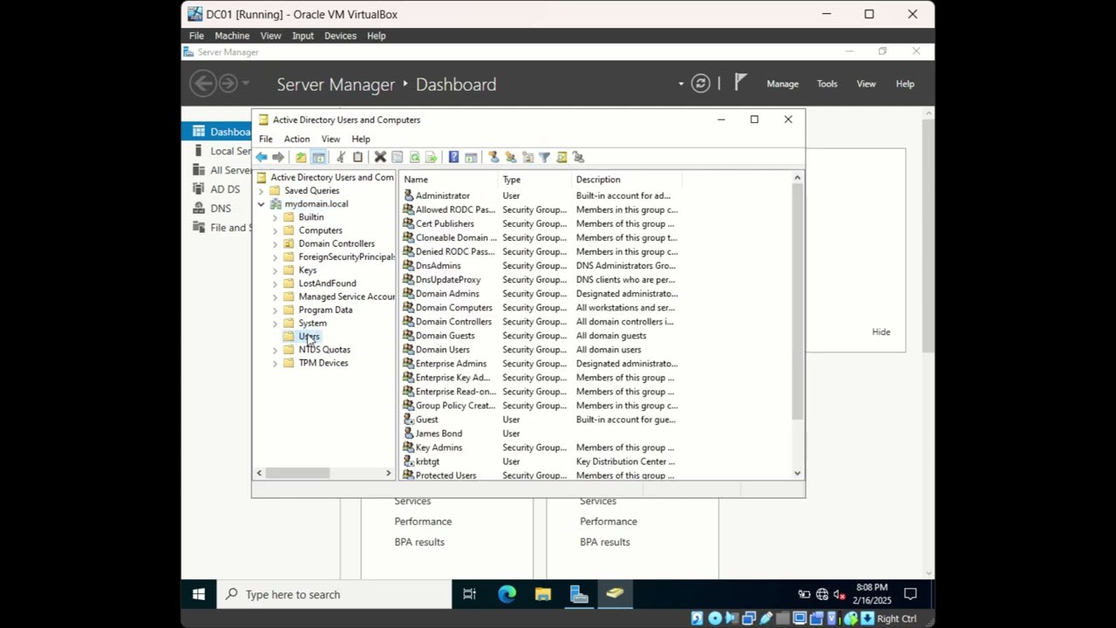Toggle the Show/Hide Console Tree icon
1116x628 pixels.
tap(318, 157)
